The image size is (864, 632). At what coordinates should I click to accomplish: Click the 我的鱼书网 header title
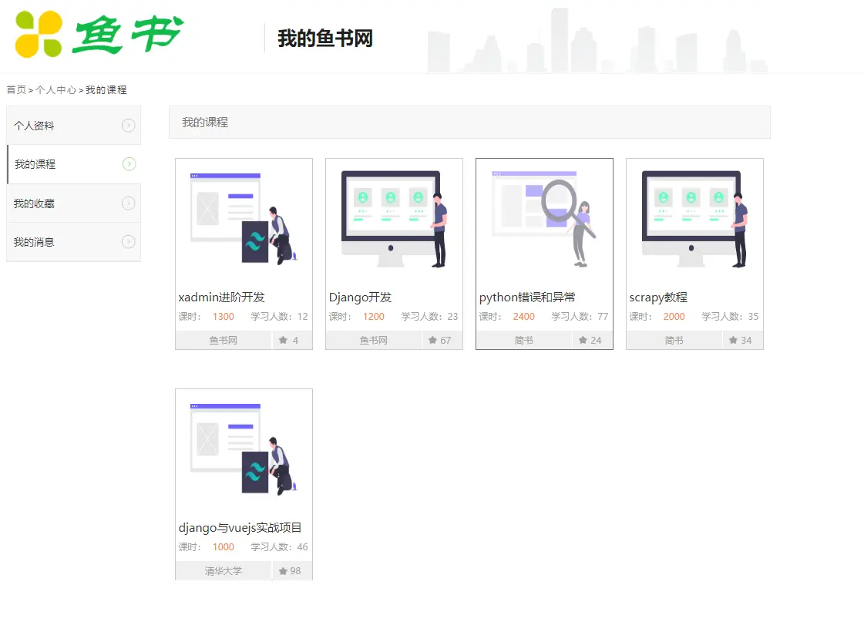click(x=325, y=39)
